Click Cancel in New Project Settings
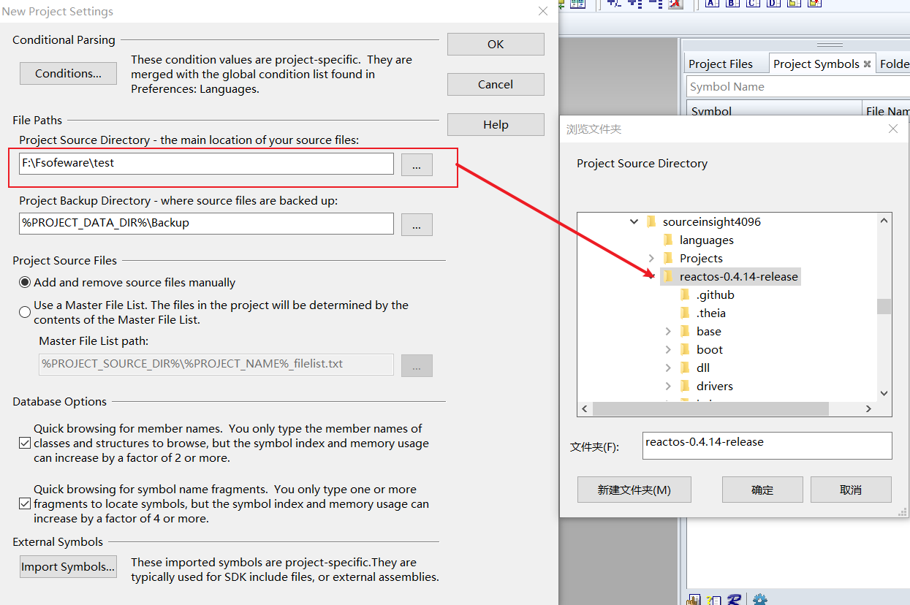 point(496,84)
